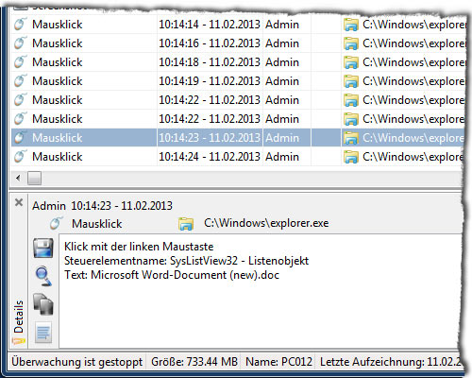
Task: Click the details text box with Microsoft Word-Document text
Action: click(x=260, y=291)
